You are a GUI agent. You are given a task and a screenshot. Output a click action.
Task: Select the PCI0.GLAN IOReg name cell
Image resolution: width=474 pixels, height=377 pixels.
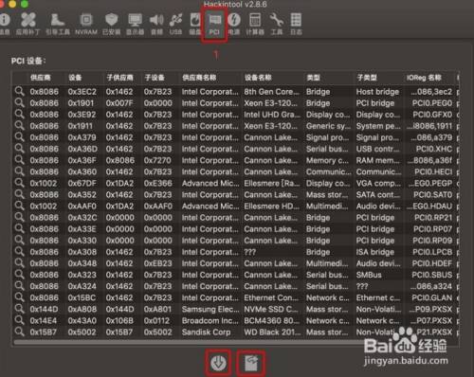click(x=432, y=297)
